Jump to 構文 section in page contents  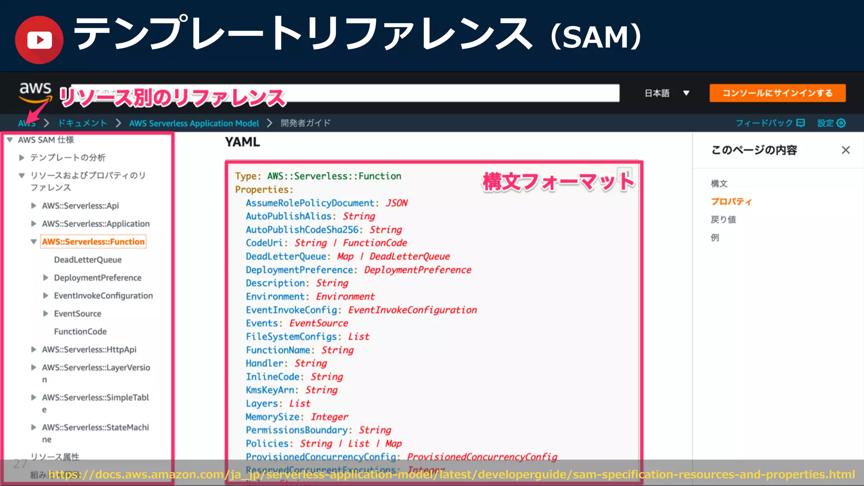click(719, 184)
